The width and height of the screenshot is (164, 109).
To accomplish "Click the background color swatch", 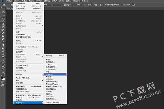I will [4, 79].
